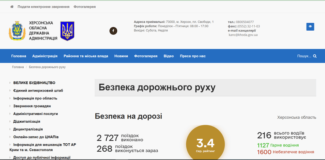The width and height of the screenshot is (325, 160).
Task: Click 'Безпека дорожнього руху' breadcrumb text
Action: click(x=47, y=67)
